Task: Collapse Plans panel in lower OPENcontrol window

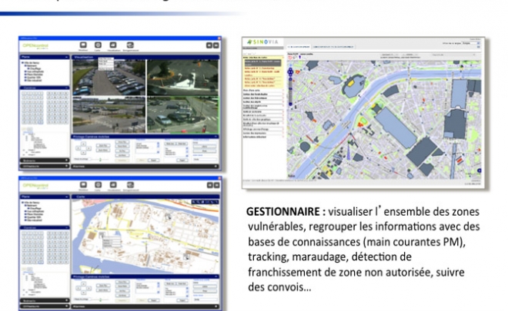Action: [x=66, y=197]
